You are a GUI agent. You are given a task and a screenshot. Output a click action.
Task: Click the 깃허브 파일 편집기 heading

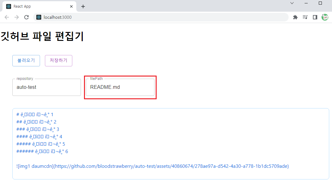42,36
